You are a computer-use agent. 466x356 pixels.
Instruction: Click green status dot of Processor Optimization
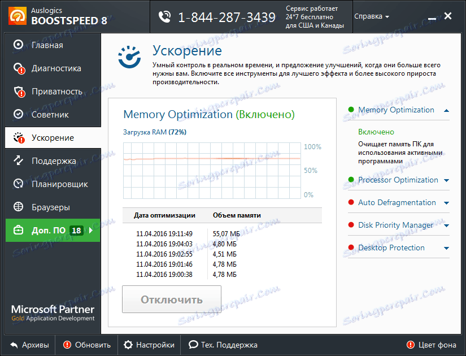point(351,180)
